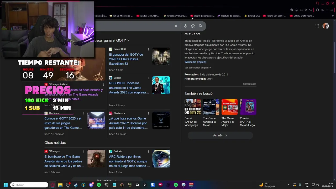Open '(3549) El PLATIN...' bookmark
The height and width of the screenshot is (189, 336).
(x=148, y=16)
